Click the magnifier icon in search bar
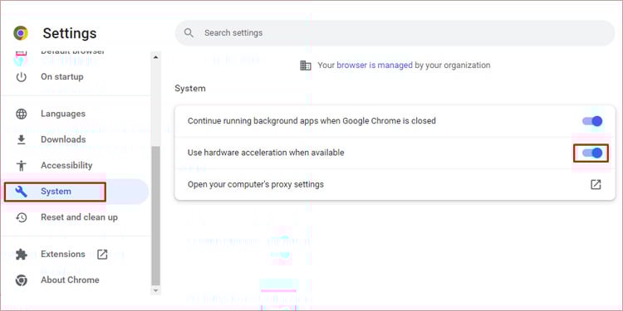 pyautogui.click(x=189, y=33)
